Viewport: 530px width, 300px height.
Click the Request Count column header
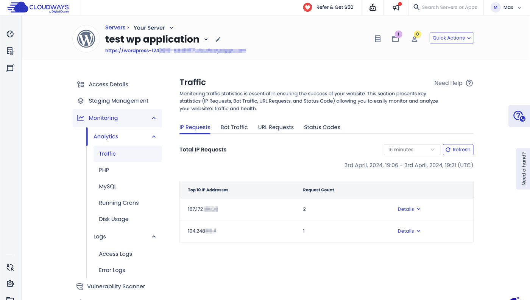(318, 190)
